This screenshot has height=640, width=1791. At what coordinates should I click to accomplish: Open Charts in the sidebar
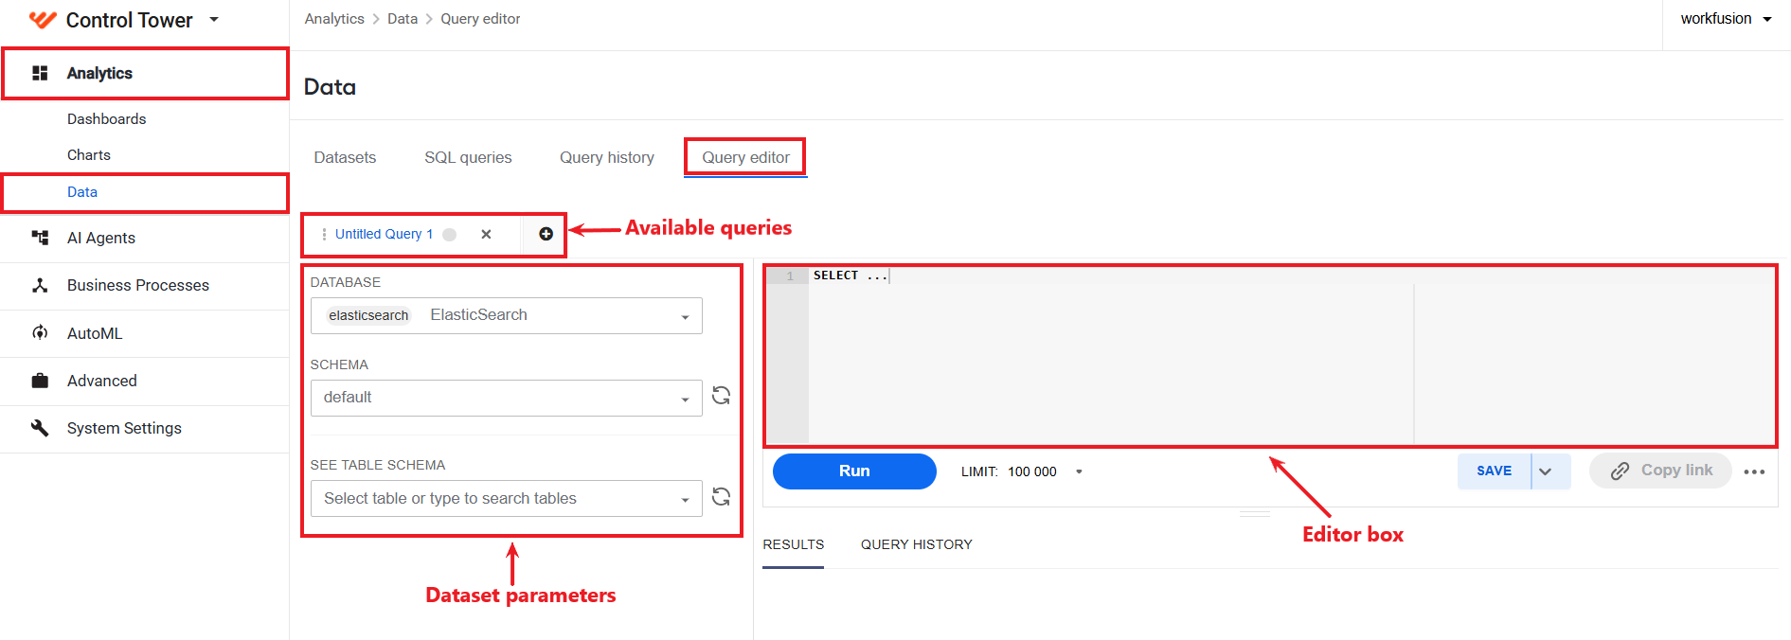pos(89,154)
